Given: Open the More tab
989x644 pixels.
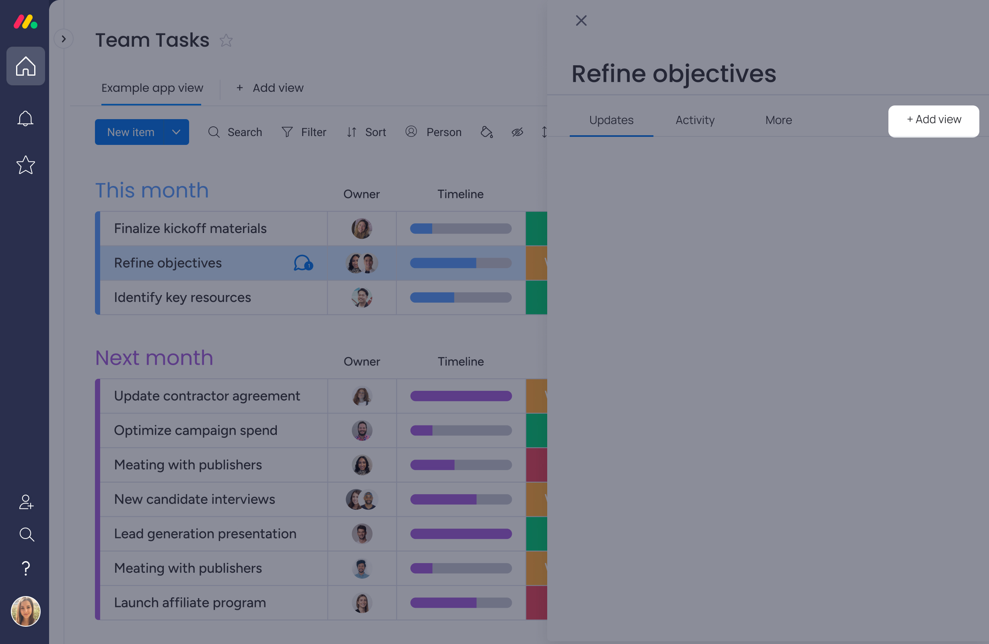Looking at the screenshot, I should 778,120.
